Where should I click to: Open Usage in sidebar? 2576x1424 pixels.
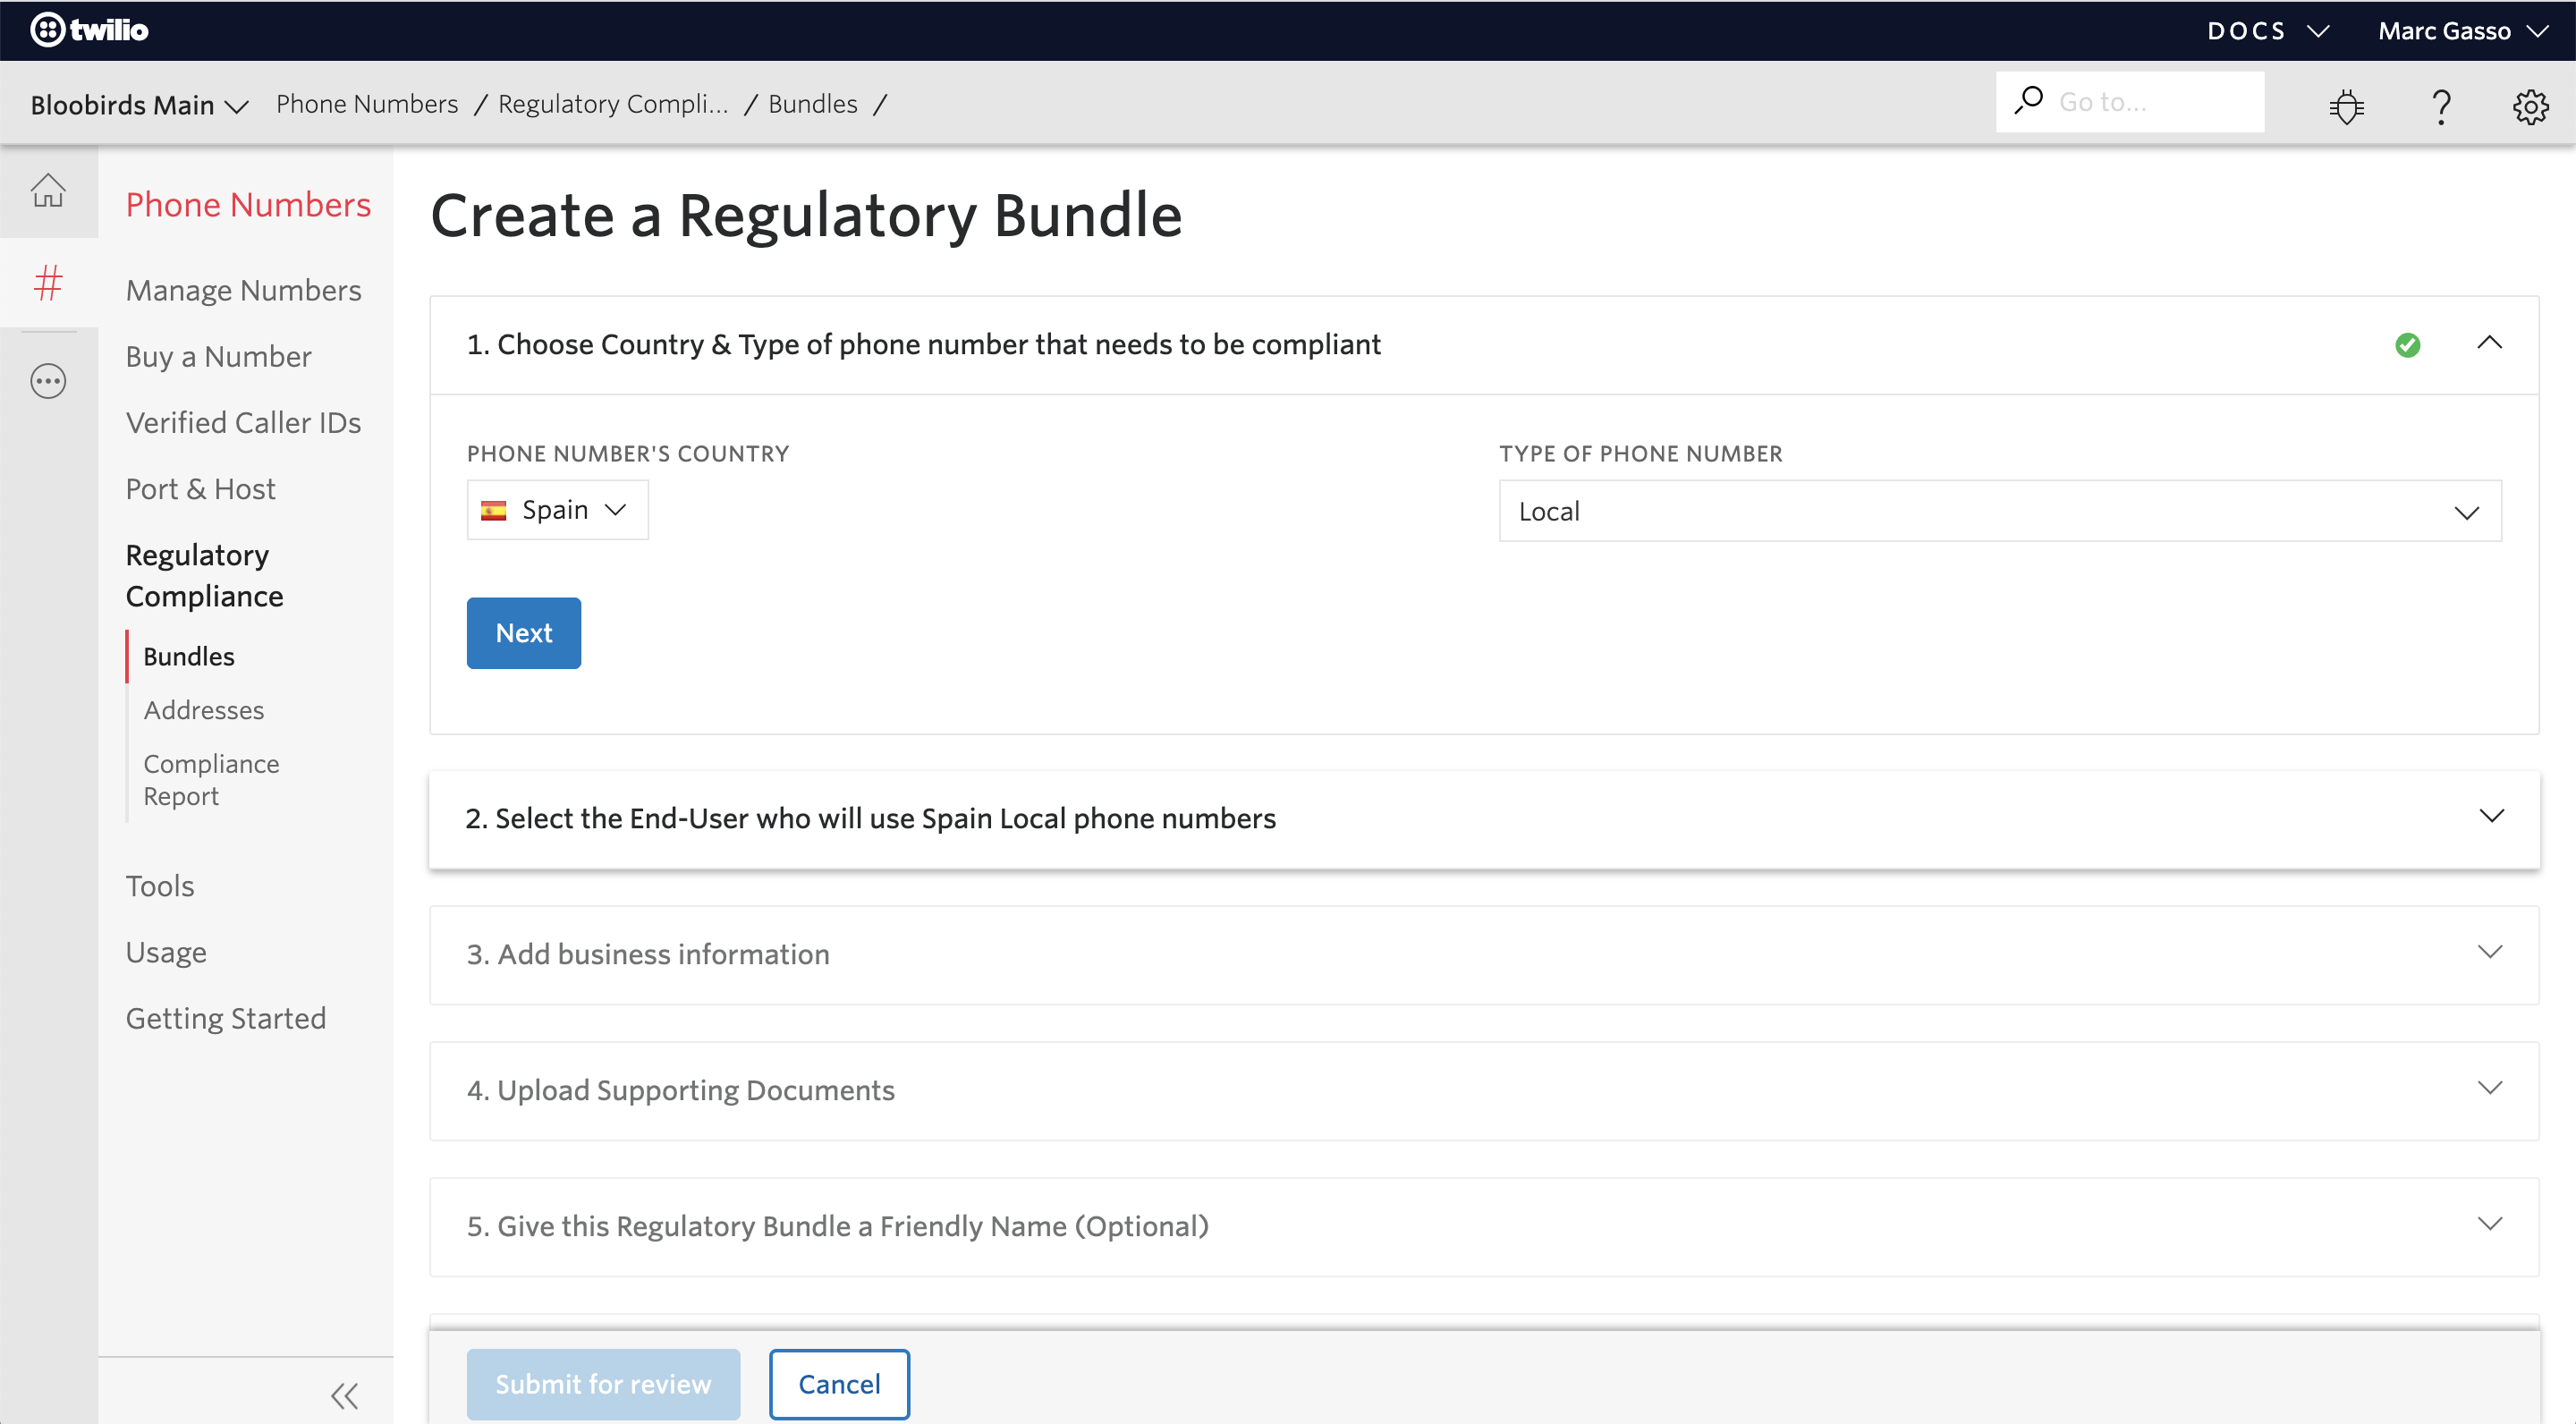coord(166,951)
